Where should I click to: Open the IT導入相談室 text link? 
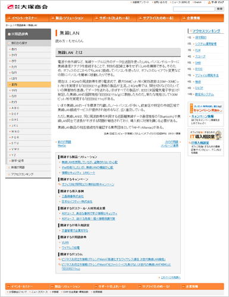click(200, 143)
